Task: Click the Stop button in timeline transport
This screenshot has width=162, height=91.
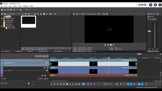Action: [67, 84]
